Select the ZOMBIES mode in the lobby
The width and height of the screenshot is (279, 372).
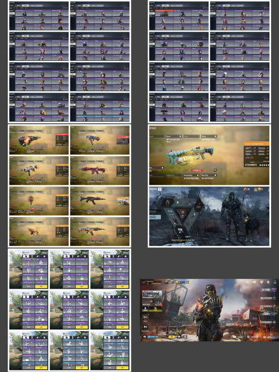tap(268, 314)
